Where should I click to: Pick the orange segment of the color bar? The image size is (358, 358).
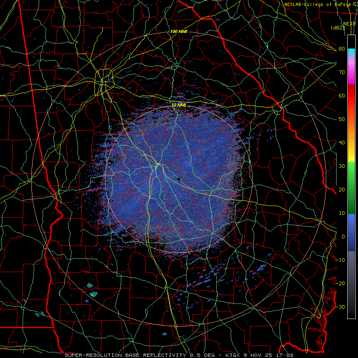[351, 128]
